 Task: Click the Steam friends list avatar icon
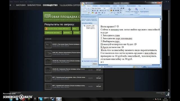click(x=168, y=94)
